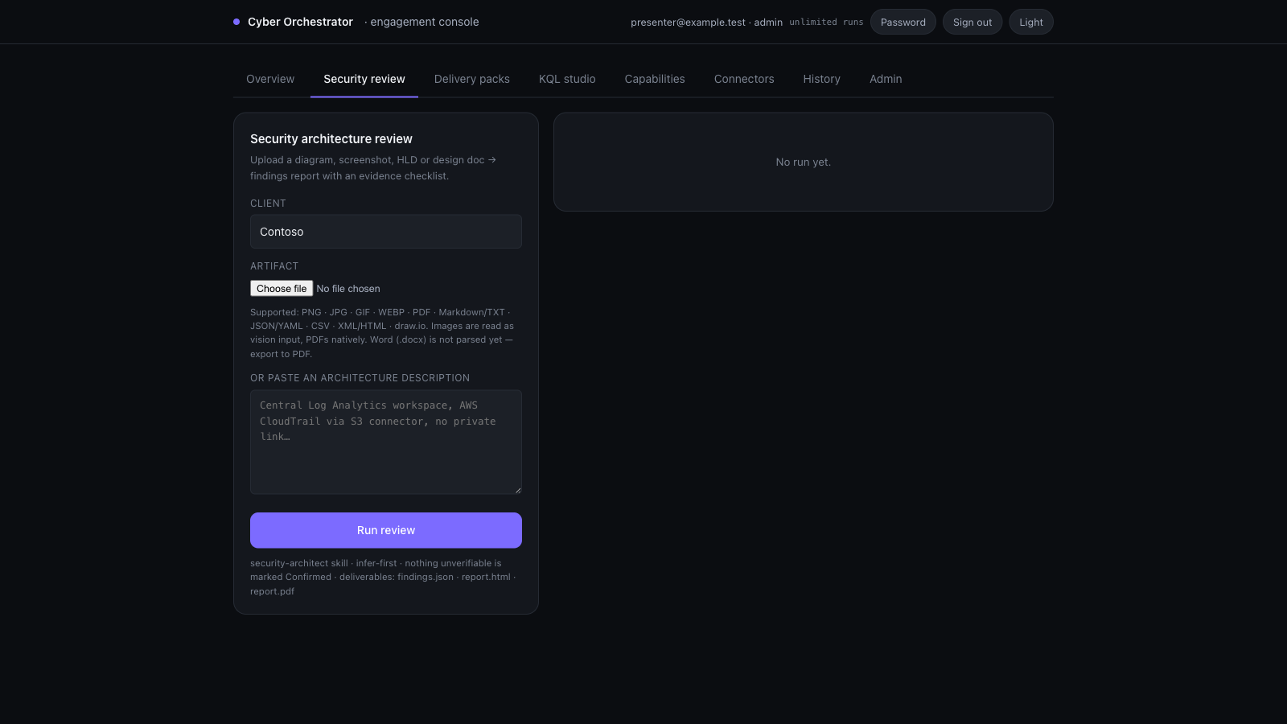Open the KQL studio tab
The height and width of the screenshot is (724, 1287).
[567, 79]
